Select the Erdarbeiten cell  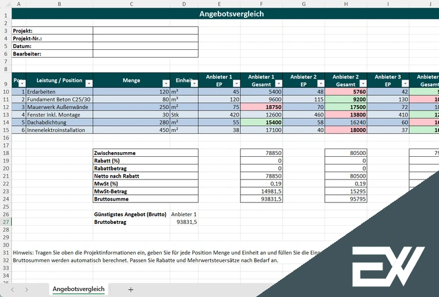pos(59,91)
